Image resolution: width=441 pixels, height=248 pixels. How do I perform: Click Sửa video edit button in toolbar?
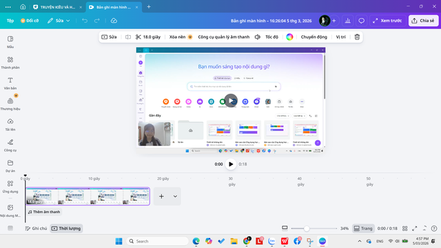point(109,37)
